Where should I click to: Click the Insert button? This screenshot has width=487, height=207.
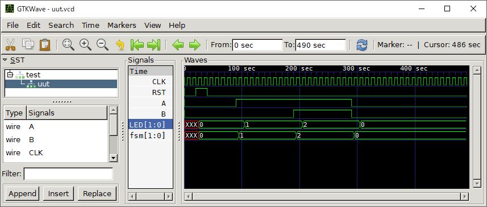[59, 193]
